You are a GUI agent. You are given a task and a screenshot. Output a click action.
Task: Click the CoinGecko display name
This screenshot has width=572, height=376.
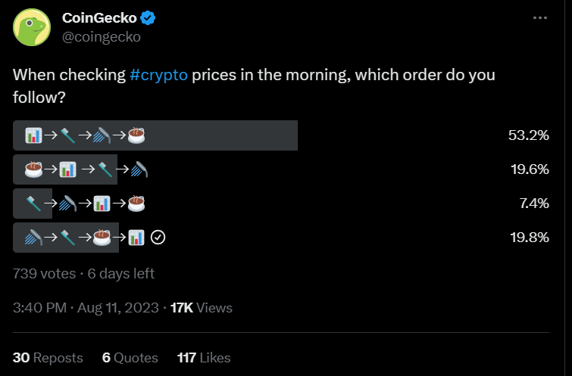pyautogui.click(x=99, y=17)
